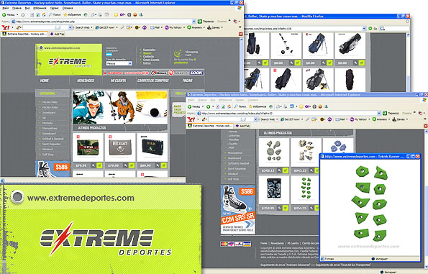
Task: Click PAGAR in site navigation
Action: pos(187,81)
